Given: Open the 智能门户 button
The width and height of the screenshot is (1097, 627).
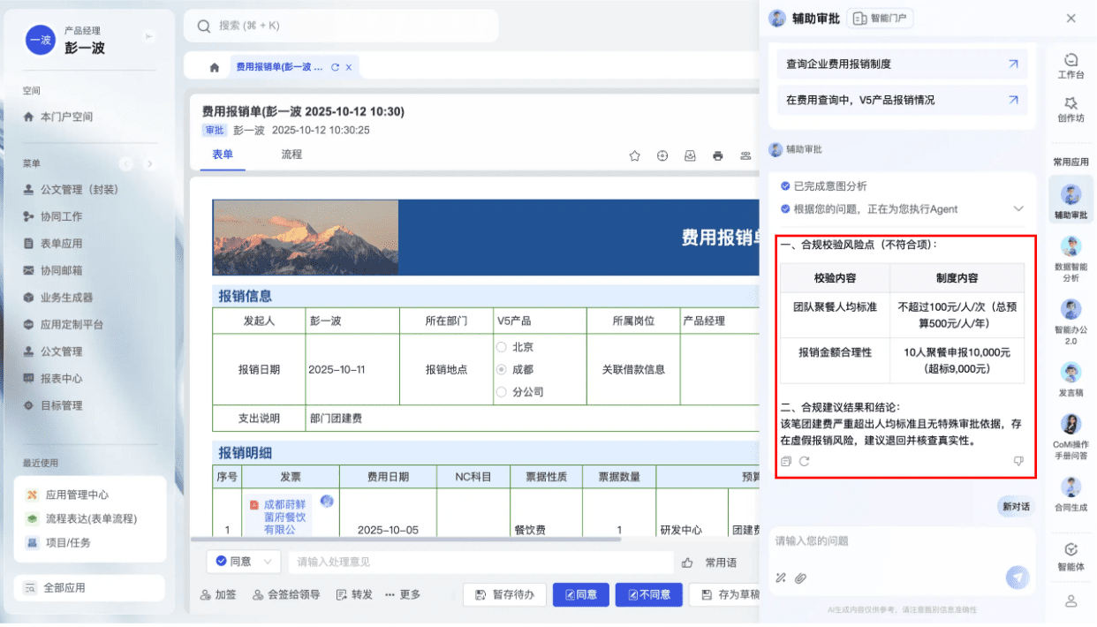Looking at the screenshot, I should 880,18.
